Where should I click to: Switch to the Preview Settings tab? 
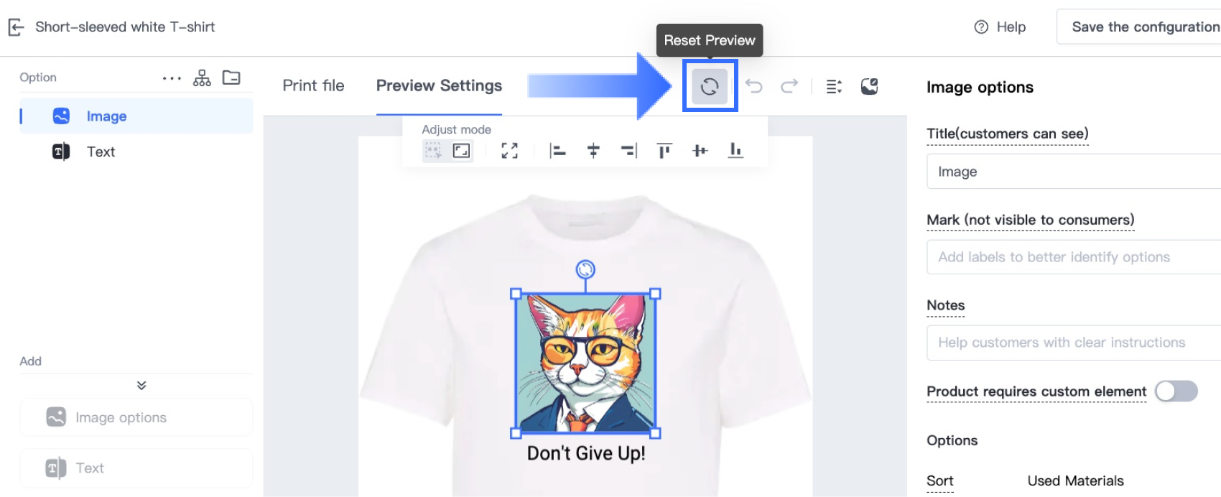(x=439, y=85)
